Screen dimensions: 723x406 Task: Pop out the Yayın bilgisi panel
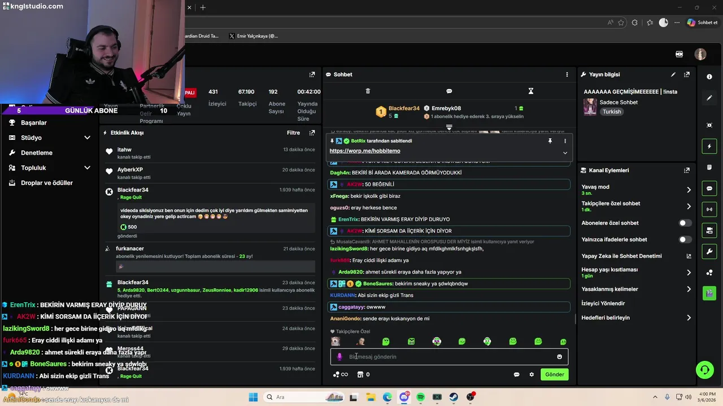pos(687,74)
